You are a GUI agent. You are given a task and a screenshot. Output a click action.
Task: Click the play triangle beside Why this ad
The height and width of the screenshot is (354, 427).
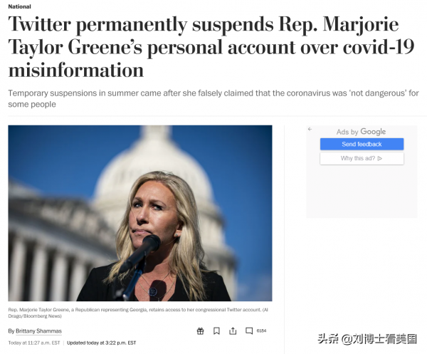(x=380, y=158)
